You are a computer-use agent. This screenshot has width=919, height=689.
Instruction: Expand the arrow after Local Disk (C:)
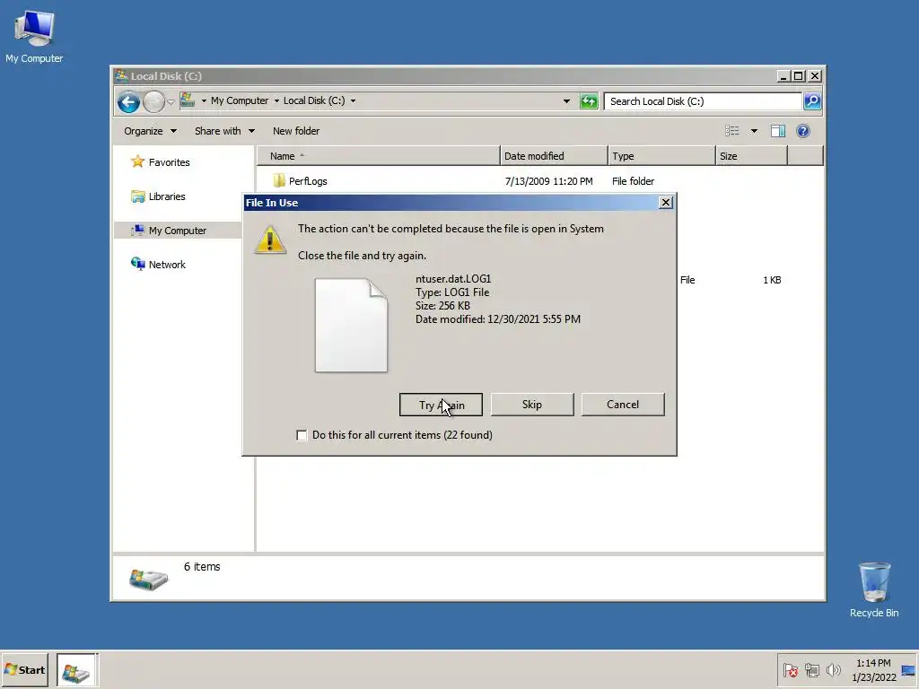pos(353,100)
